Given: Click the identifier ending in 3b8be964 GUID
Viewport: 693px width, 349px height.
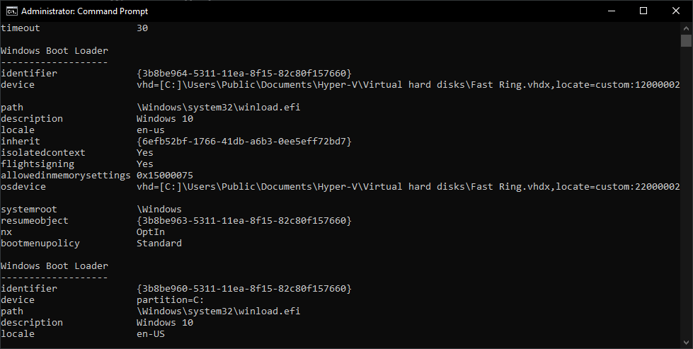Looking at the screenshot, I should click(244, 74).
